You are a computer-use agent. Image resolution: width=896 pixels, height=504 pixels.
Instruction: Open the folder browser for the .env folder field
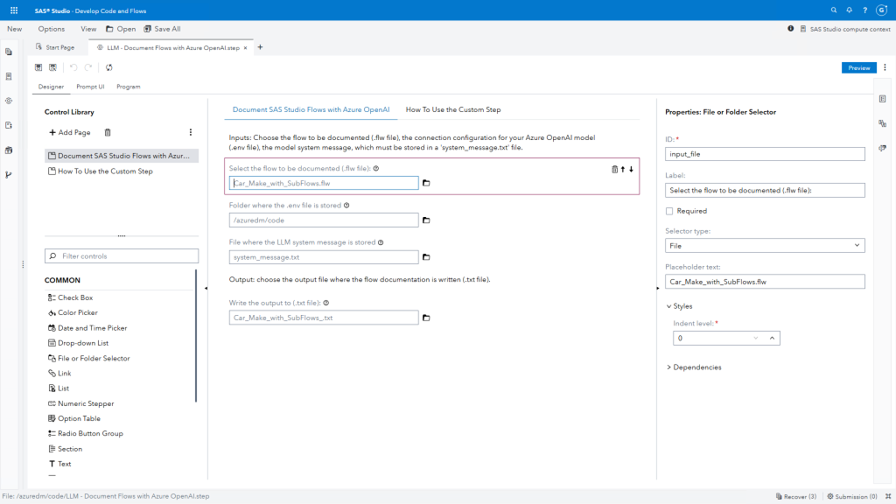pos(426,220)
